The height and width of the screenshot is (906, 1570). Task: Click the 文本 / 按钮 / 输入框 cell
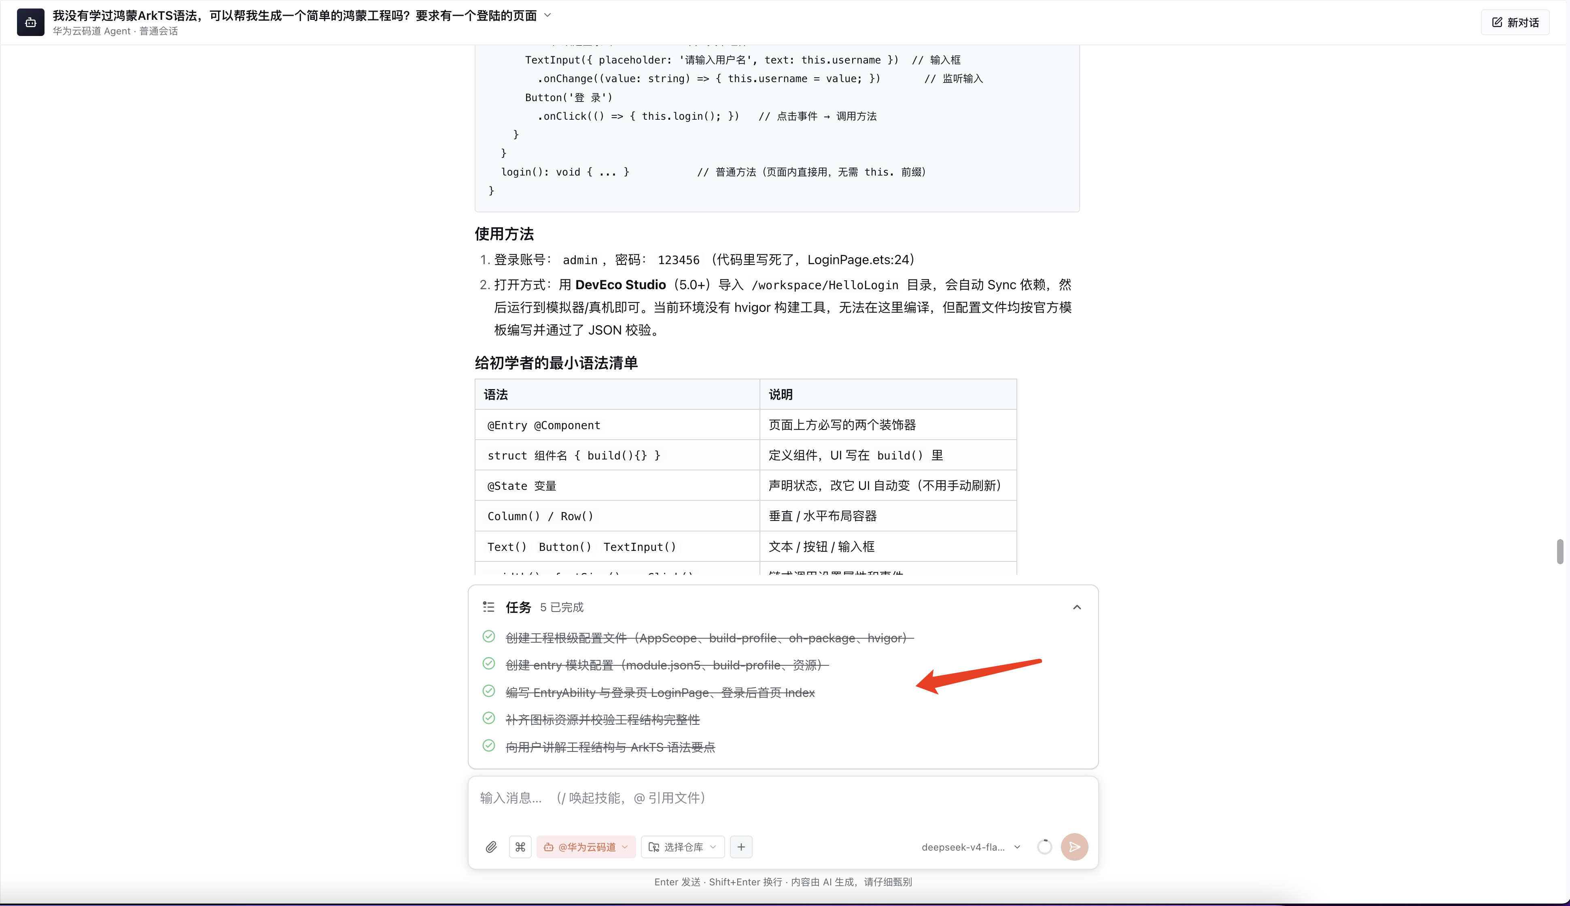point(888,546)
